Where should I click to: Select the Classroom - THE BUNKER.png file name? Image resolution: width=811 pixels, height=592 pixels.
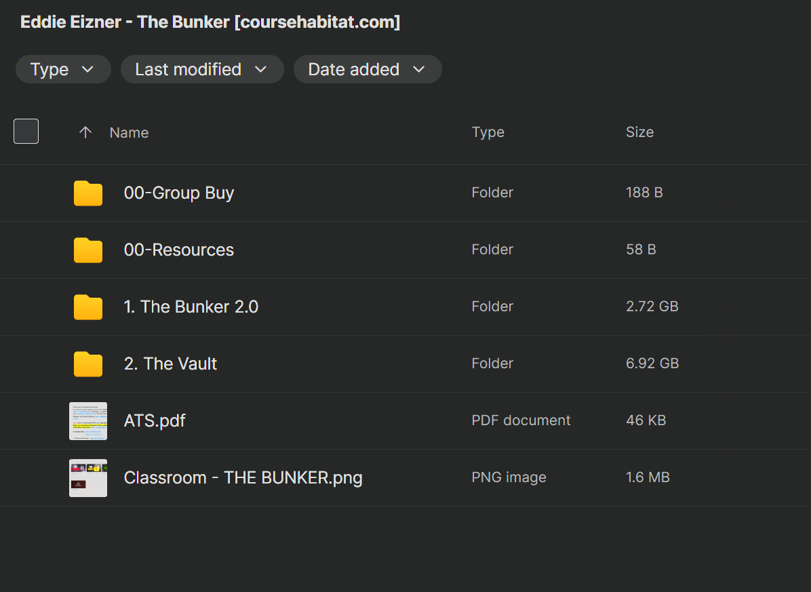(x=243, y=478)
